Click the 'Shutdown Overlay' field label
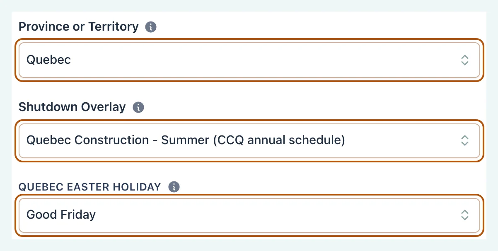 (x=72, y=107)
